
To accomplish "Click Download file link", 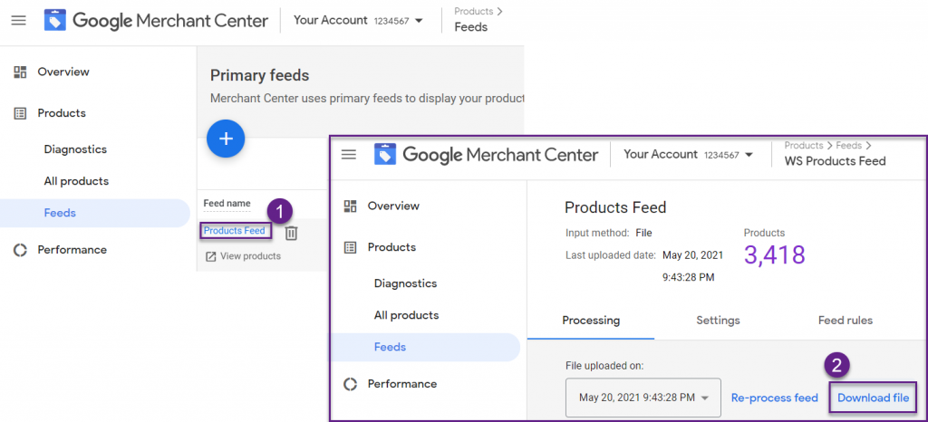I will pos(873,398).
